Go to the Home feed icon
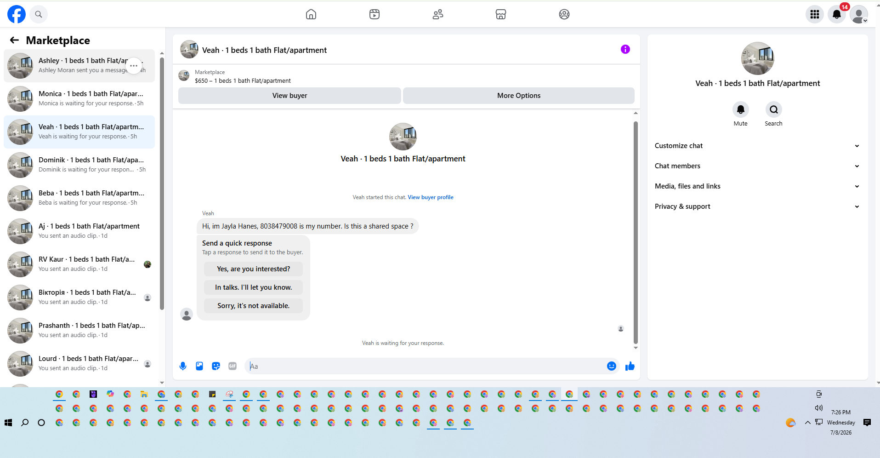 311,14
